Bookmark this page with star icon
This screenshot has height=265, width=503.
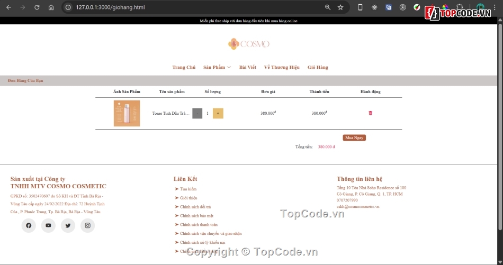[x=340, y=7]
